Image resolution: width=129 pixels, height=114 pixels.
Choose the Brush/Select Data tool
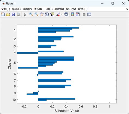click(58, 14)
